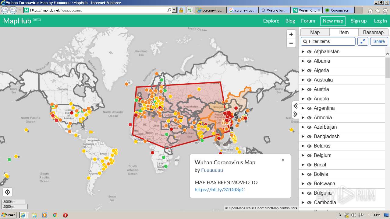Image resolution: width=390 pixels, height=219 pixels.
Task: Hide Azerbaijan from the map
Action: tap(309, 127)
